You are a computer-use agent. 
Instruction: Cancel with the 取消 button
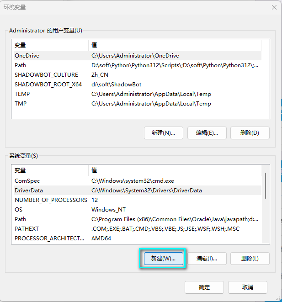[x=248, y=287]
